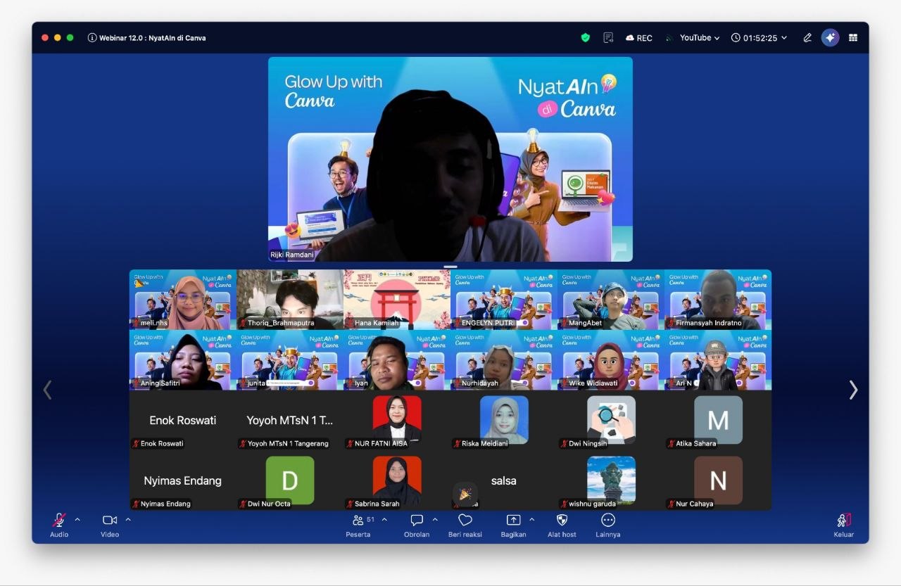Select ENGELYN PUTRI video tile
This screenshot has height=586, width=901.
tap(504, 300)
